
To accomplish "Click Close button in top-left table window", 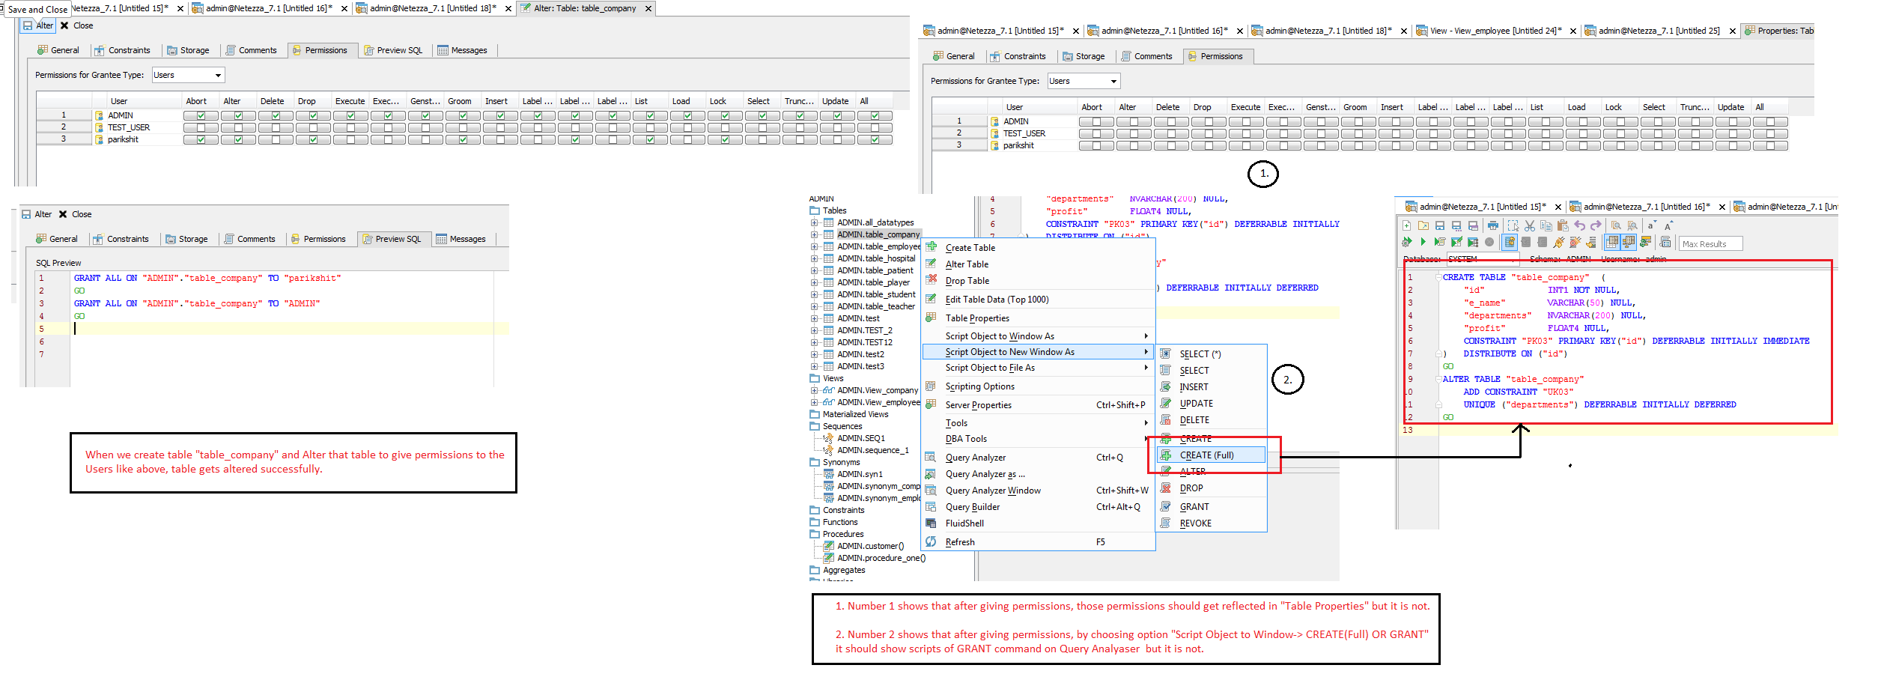I will pos(76,25).
